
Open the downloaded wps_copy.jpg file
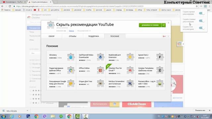tap(12, 111)
